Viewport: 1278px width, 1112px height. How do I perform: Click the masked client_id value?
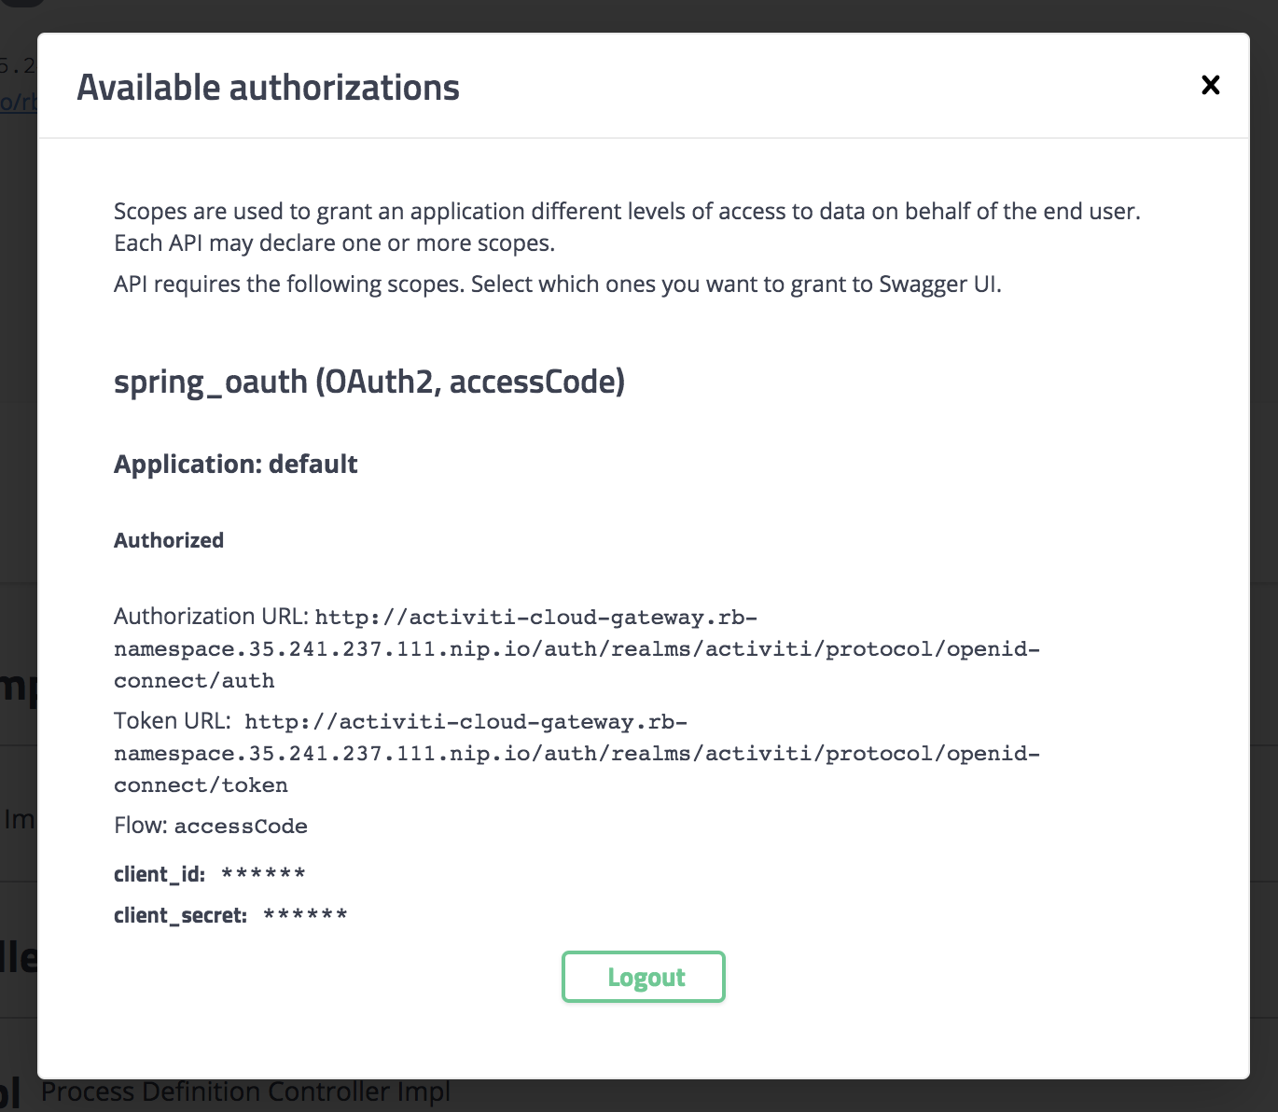(x=262, y=874)
